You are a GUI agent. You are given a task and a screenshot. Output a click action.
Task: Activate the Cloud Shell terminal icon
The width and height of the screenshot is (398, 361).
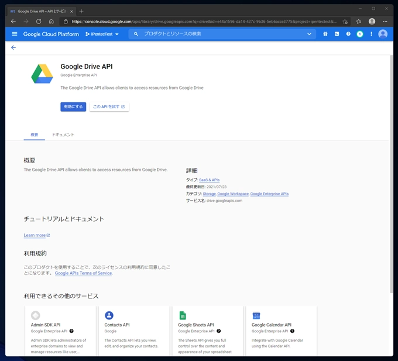[x=337, y=34]
